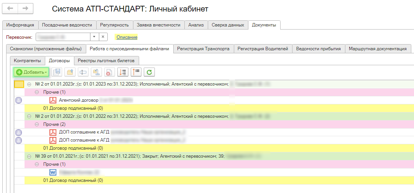Click the delete file icon with red cross

(109, 72)
